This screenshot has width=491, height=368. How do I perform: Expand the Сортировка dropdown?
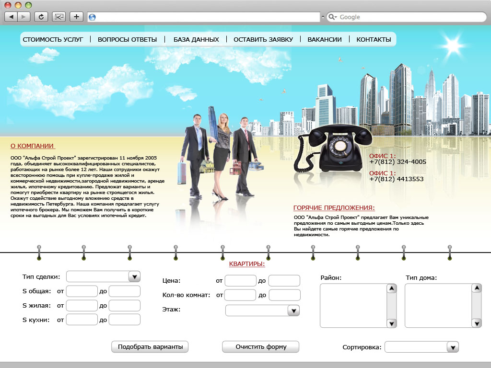[453, 347]
